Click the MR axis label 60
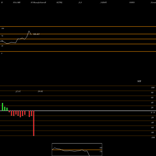The width and height of the screenshot is (156, 156). (x=152, y=98)
